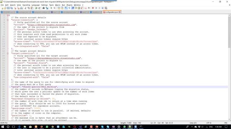Click the Replace toolbar icon

[47, 8]
